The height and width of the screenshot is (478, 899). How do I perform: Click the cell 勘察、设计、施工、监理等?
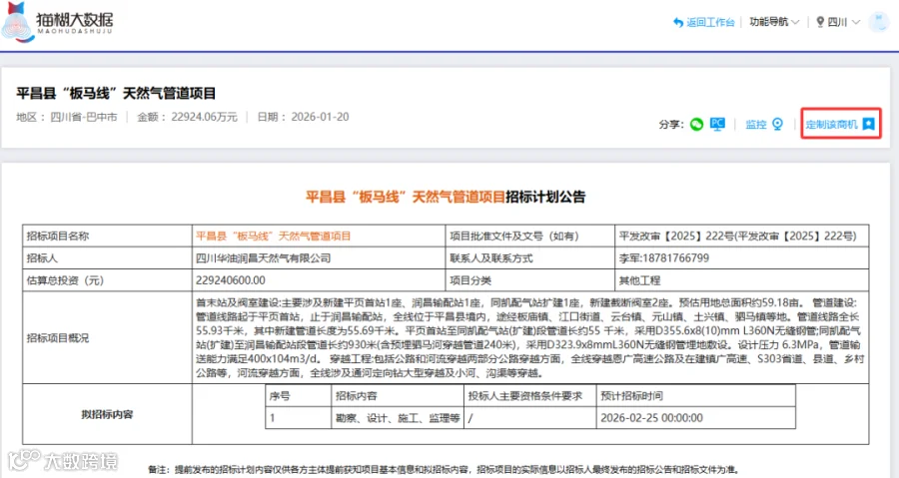[398, 418]
